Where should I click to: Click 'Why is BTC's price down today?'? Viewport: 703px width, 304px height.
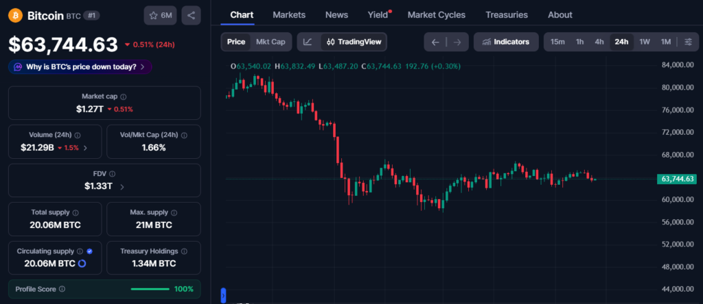tap(81, 67)
